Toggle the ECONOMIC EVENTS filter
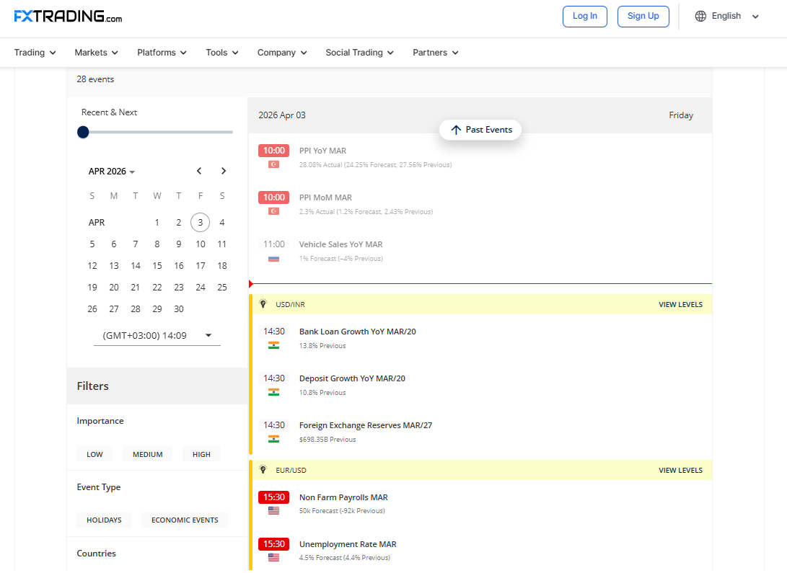Screen dimensions: 787x573 (185, 520)
